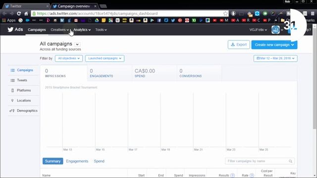Show the bookmarks bar overflow chevron

coord(275,20)
